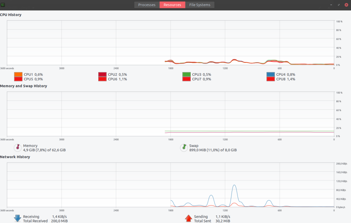Click the blue Receiving arrow icon
This screenshot has height=223, width=351.
coord(17,219)
